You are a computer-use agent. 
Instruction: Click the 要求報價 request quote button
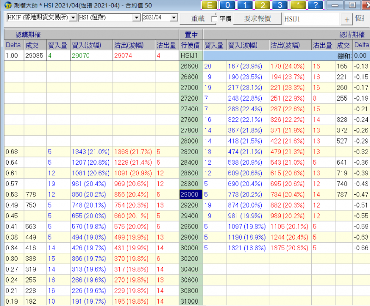pos(257,19)
